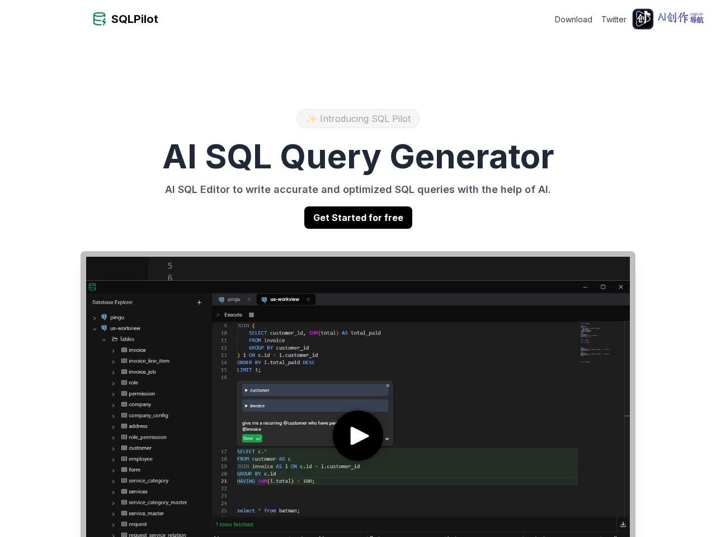The height and width of the screenshot is (537, 716).
Task: Click the '1 rows fetched' status text
Action: tap(234, 525)
